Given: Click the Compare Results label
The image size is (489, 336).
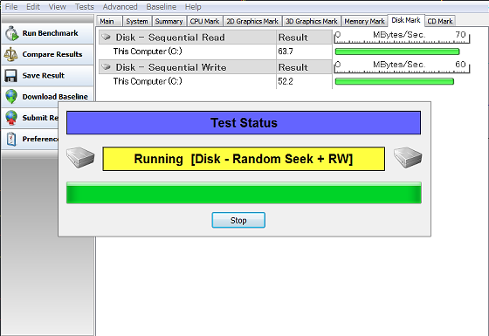Looking at the screenshot, I should pos(52,54).
